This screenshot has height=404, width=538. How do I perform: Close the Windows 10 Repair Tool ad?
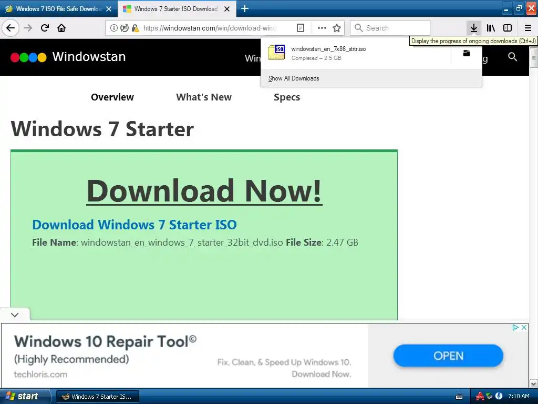click(524, 327)
